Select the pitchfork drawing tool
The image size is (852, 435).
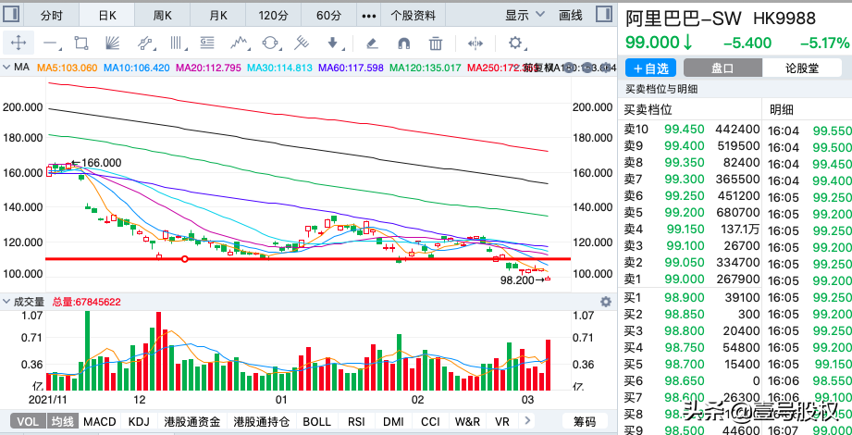pyautogui.click(x=302, y=43)
